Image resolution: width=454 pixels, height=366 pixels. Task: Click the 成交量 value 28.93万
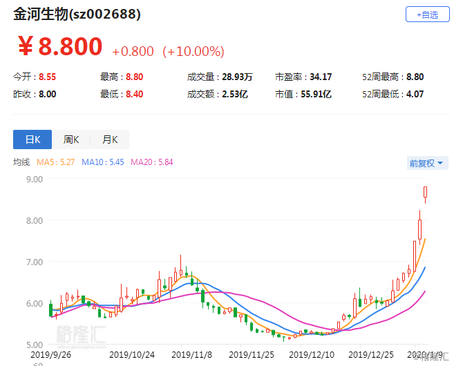pos(237,77)
